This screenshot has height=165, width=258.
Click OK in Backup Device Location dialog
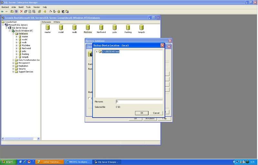click(142, 113)
